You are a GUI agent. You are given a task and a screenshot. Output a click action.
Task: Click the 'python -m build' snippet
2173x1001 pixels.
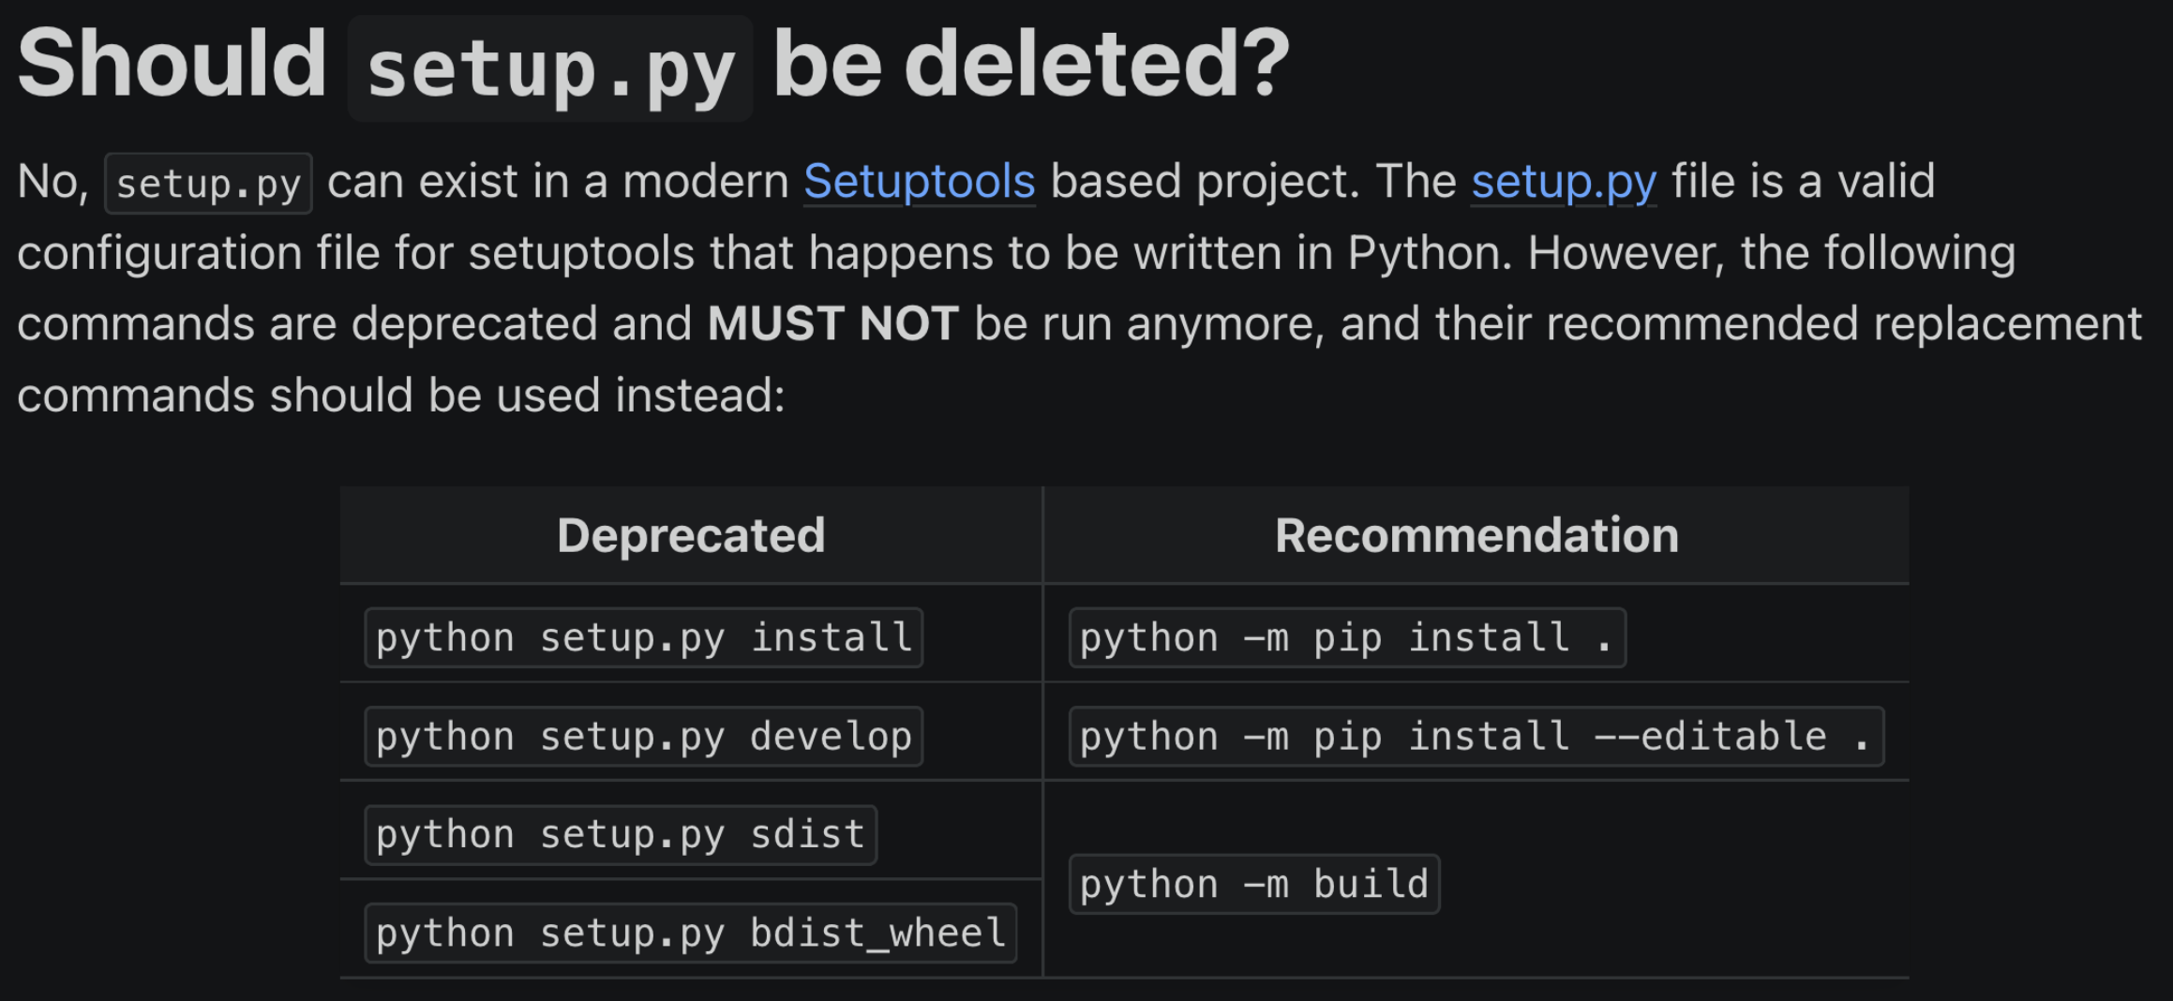tap(1253, 884)
